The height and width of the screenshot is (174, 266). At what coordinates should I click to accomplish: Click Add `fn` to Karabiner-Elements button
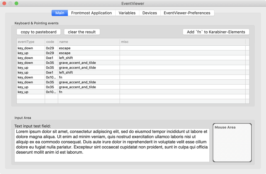(216, 32)
